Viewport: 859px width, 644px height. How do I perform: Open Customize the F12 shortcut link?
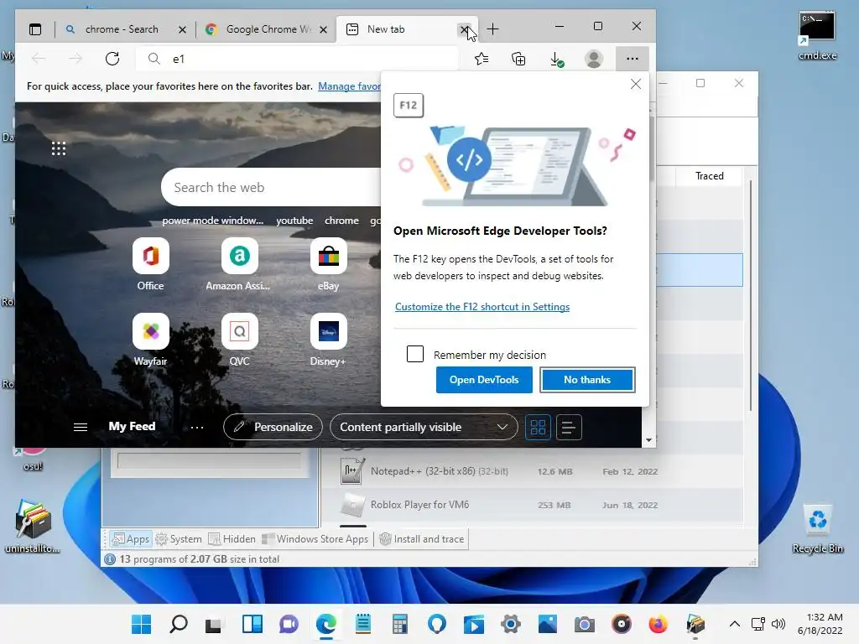coord(482,307)
